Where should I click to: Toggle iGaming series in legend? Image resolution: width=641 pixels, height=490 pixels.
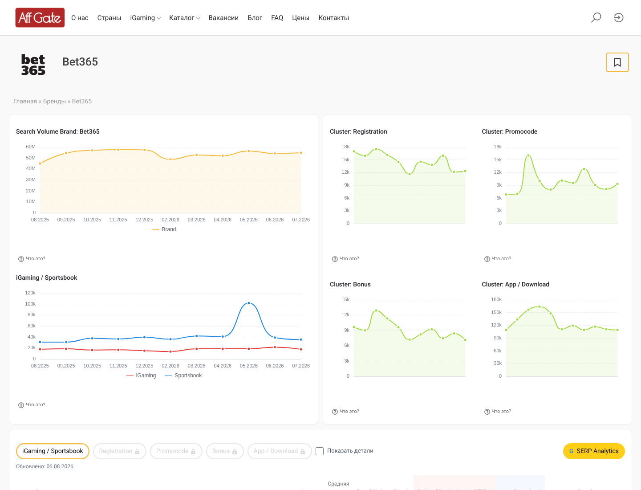tap(141, 376)
